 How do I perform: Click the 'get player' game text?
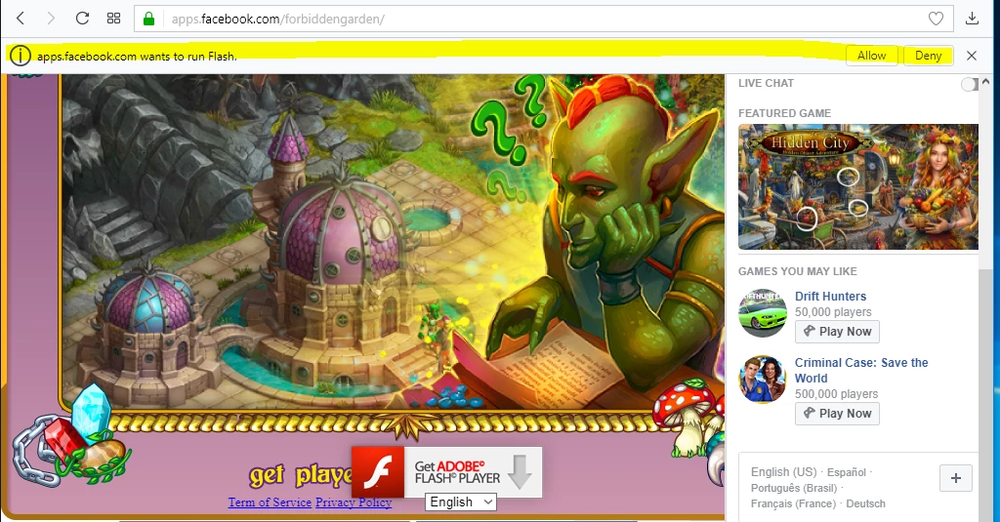click(x=301, y=475)
